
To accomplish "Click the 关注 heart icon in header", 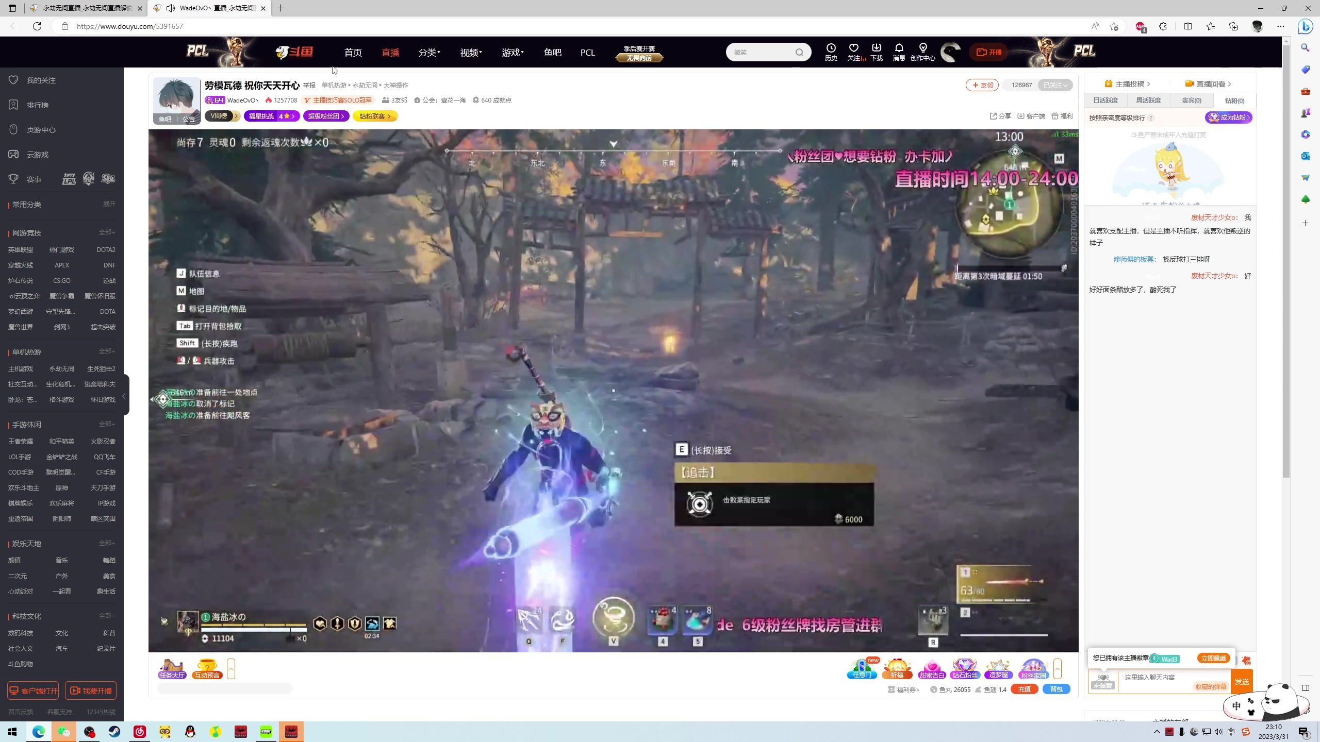I will tap(853, 48).
